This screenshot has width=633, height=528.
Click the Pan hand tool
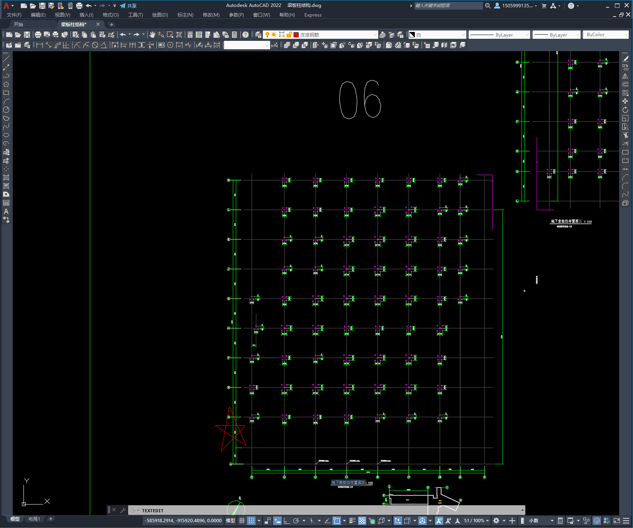coord(152,35)
